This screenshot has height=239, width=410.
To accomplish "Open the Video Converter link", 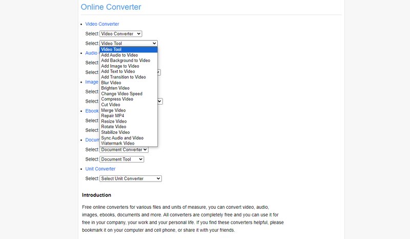I will tap(102, 24).
